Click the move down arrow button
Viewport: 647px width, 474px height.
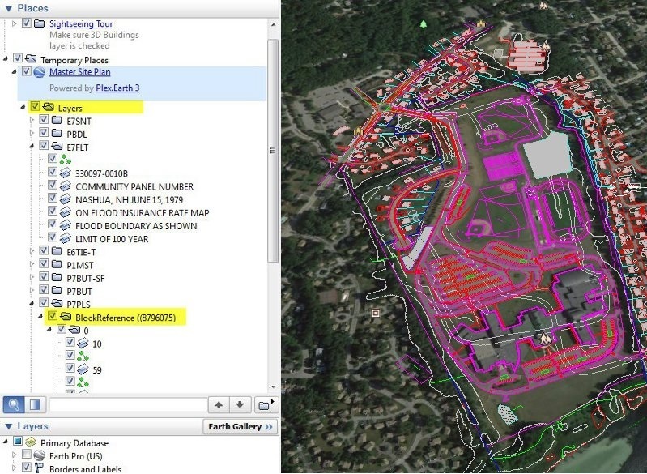(x=240, y=404)
